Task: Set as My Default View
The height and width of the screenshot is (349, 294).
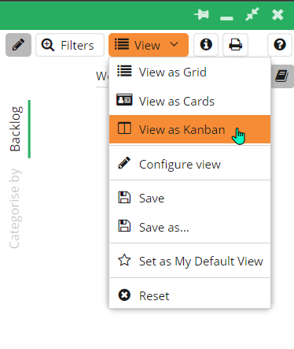Action: (x=189, y=262)
